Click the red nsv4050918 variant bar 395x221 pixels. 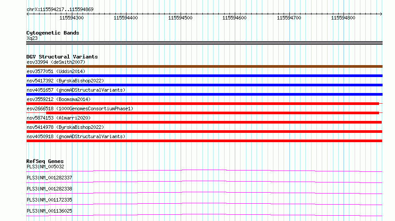tap(204, 141)
